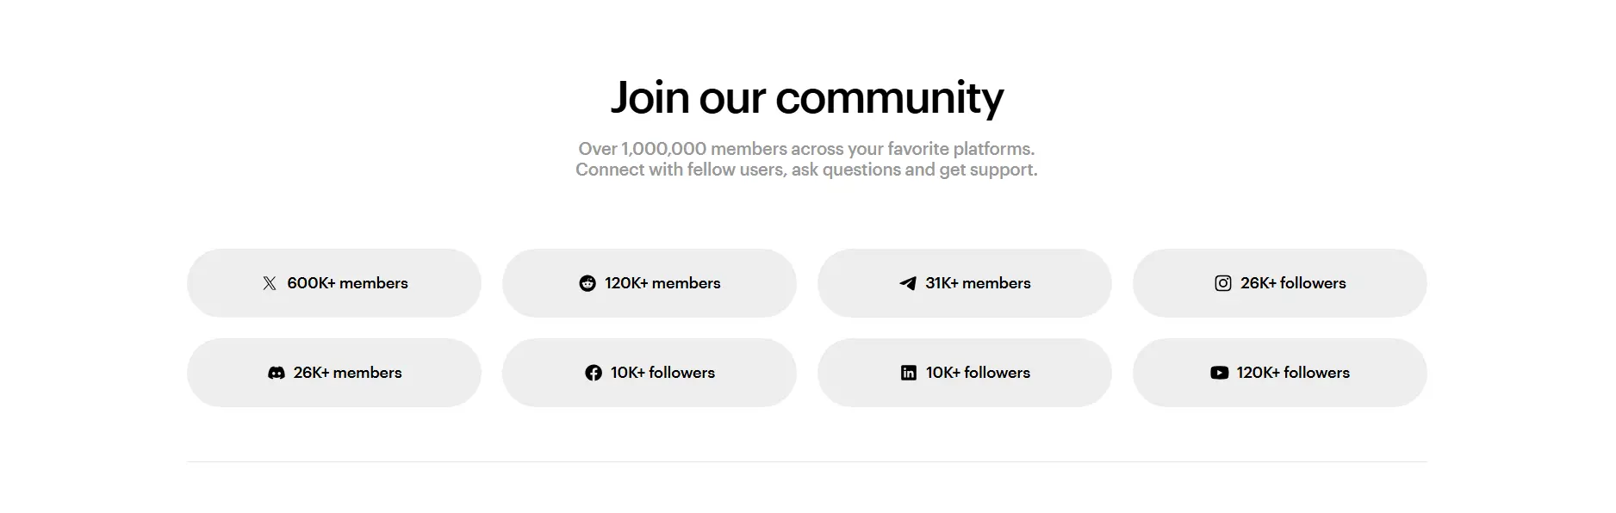1616x513 pixels.
Task: Click the YouTube play icon
Action: point(1220,373)
